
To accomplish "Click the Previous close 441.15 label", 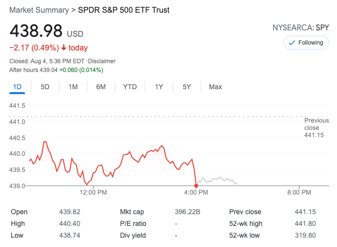I will 314,128.
